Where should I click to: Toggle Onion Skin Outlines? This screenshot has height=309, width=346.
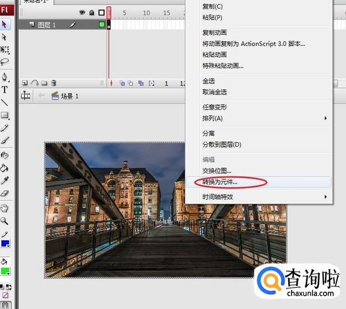(131, 83)
